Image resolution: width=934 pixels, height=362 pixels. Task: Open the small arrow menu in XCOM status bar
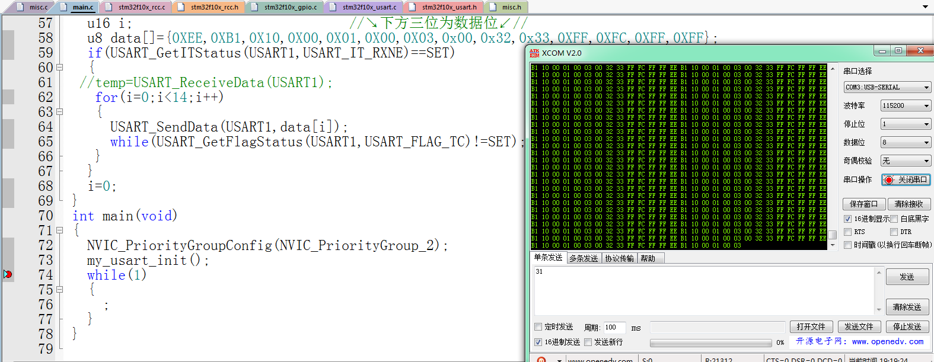coord(559,360)
